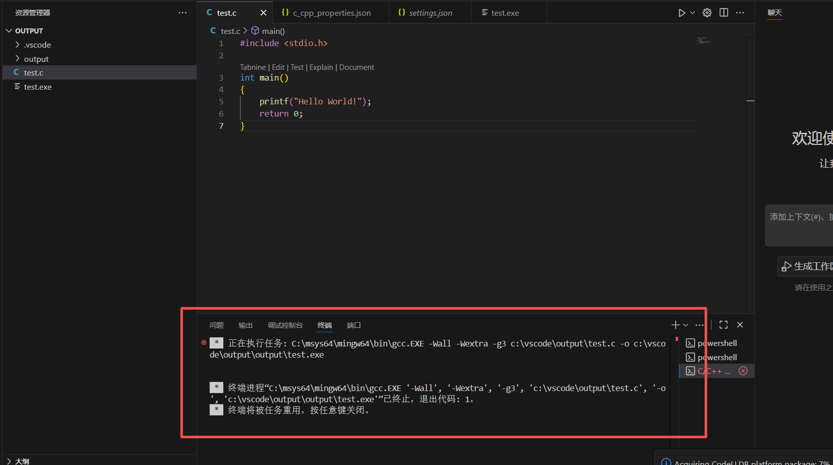Viewport: 833px width, 465px height.
Task: Collapse the OUTPUT folder in Explorer
Action: pyautogui.click(x=9, y=30)
